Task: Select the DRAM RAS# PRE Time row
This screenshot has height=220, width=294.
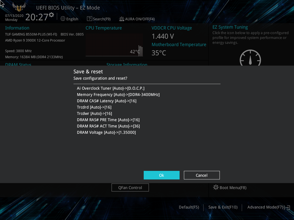Action: [108, 120]
